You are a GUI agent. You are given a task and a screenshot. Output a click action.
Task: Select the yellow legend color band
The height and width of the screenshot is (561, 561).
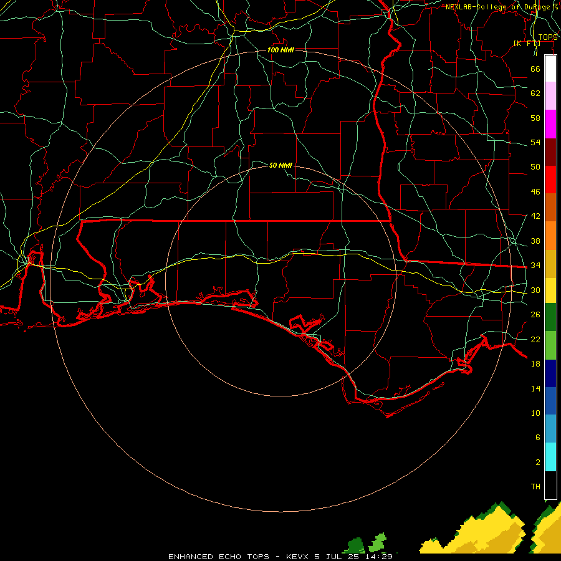coord(550,290)
